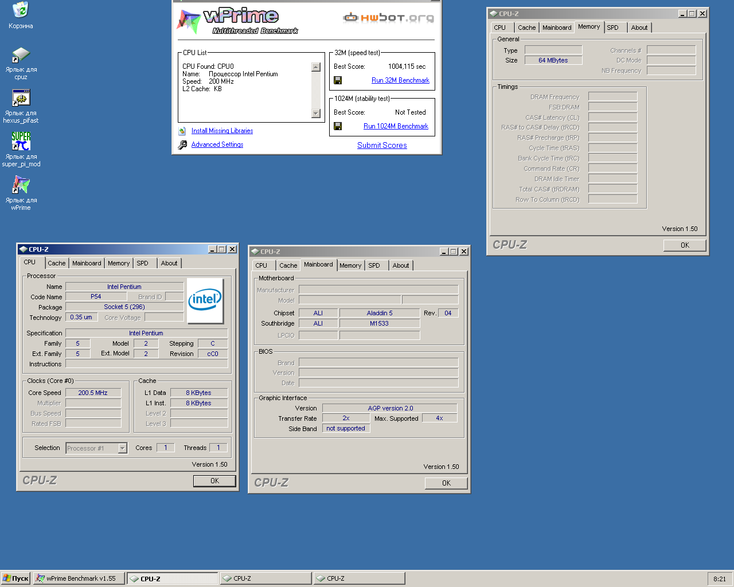The height and width of the screenshot is (587, 734).
Task: Select the active CPU-Z taskbar button
Action: click(173, 578)
